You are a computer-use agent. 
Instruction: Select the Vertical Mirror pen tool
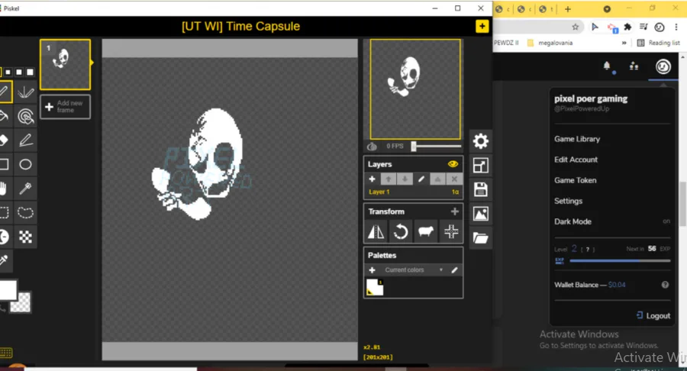25,92
